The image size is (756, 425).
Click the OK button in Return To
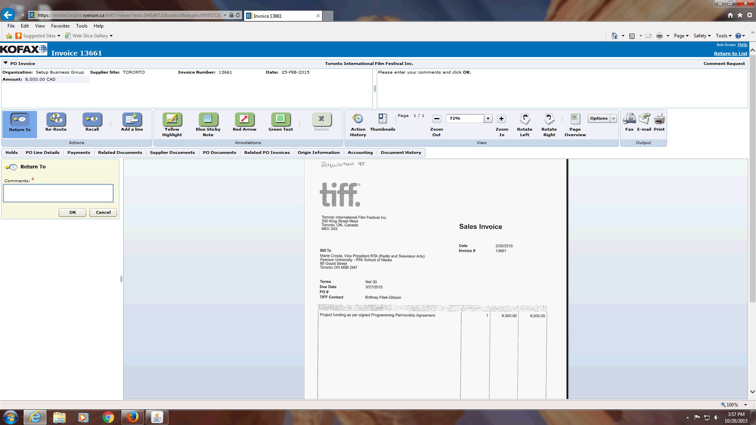72,213
